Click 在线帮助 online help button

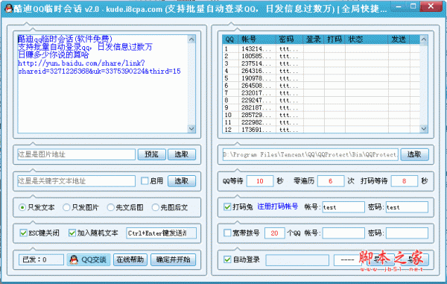(130, 259)
